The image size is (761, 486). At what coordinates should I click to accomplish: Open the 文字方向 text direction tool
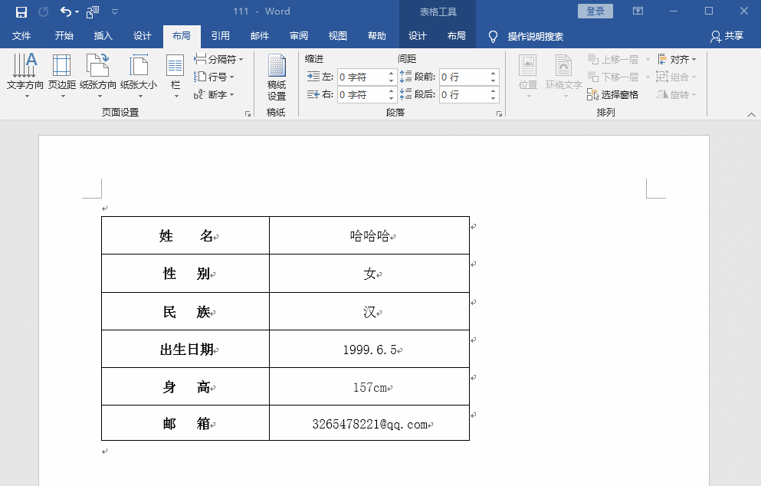(x=25, y=73)
